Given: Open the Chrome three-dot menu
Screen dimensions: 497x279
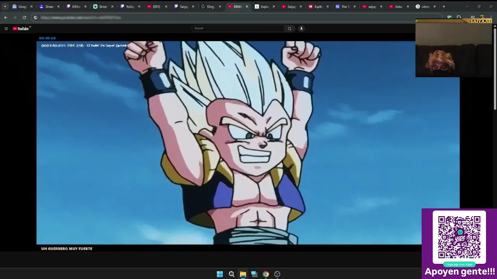Looking at the screenshot, I should pyautogui.click(x=492, y=17).
